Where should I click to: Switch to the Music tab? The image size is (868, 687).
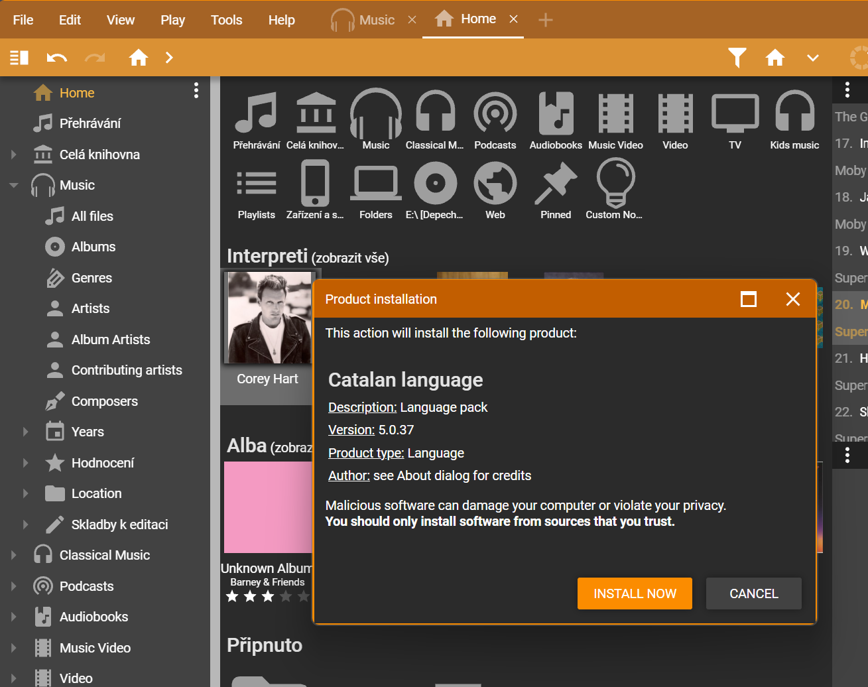[363, 20]
